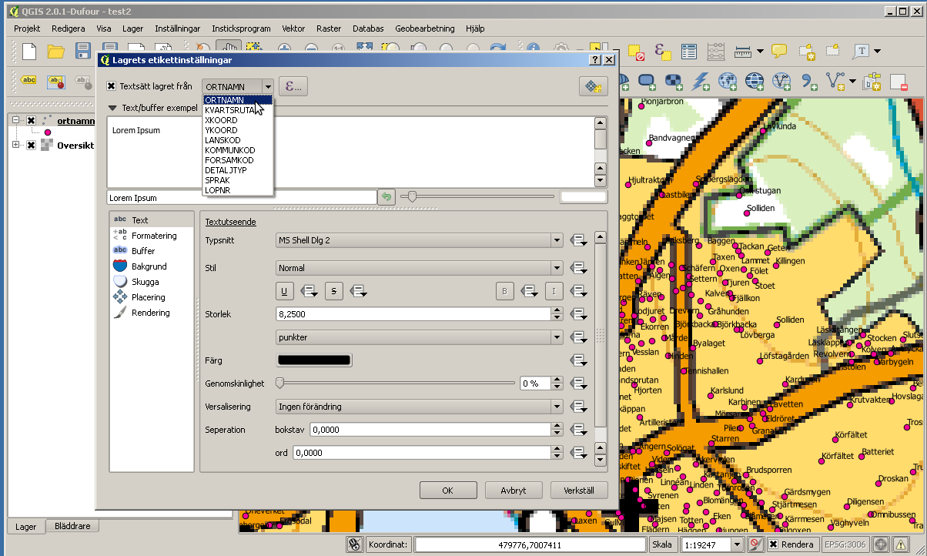Click the Add WFS layer icon

[x=781, y=80]
